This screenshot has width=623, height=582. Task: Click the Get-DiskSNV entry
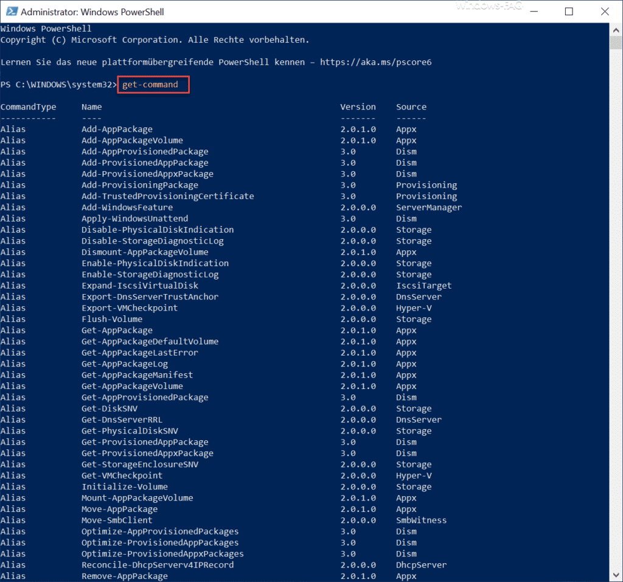point(110,408)
